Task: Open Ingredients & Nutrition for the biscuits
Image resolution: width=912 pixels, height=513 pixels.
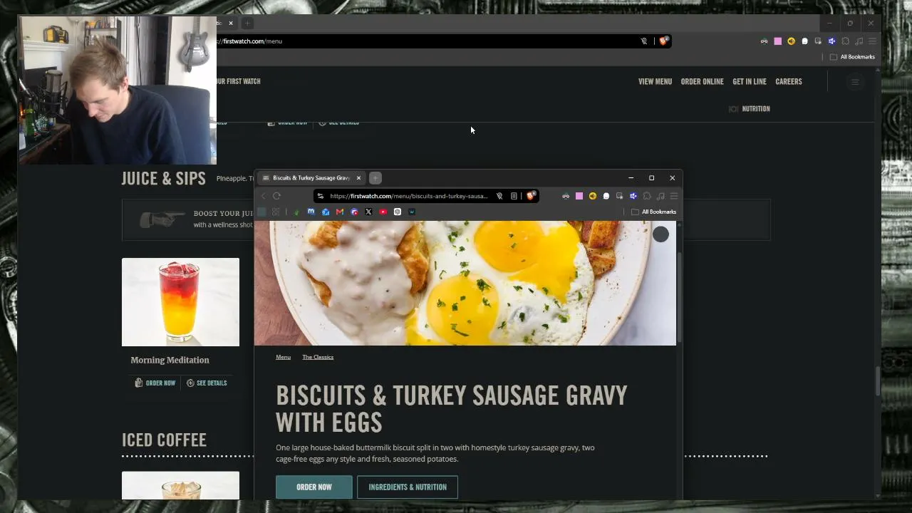Action: pos(408,487)
